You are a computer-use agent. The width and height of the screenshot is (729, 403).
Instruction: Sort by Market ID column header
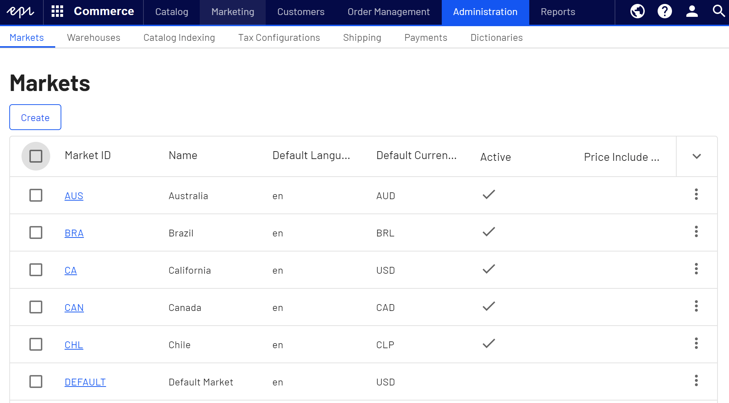point(88,155)
